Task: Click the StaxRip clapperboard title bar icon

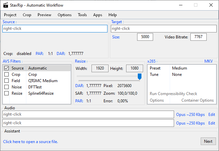Action: tap(6, 5)
